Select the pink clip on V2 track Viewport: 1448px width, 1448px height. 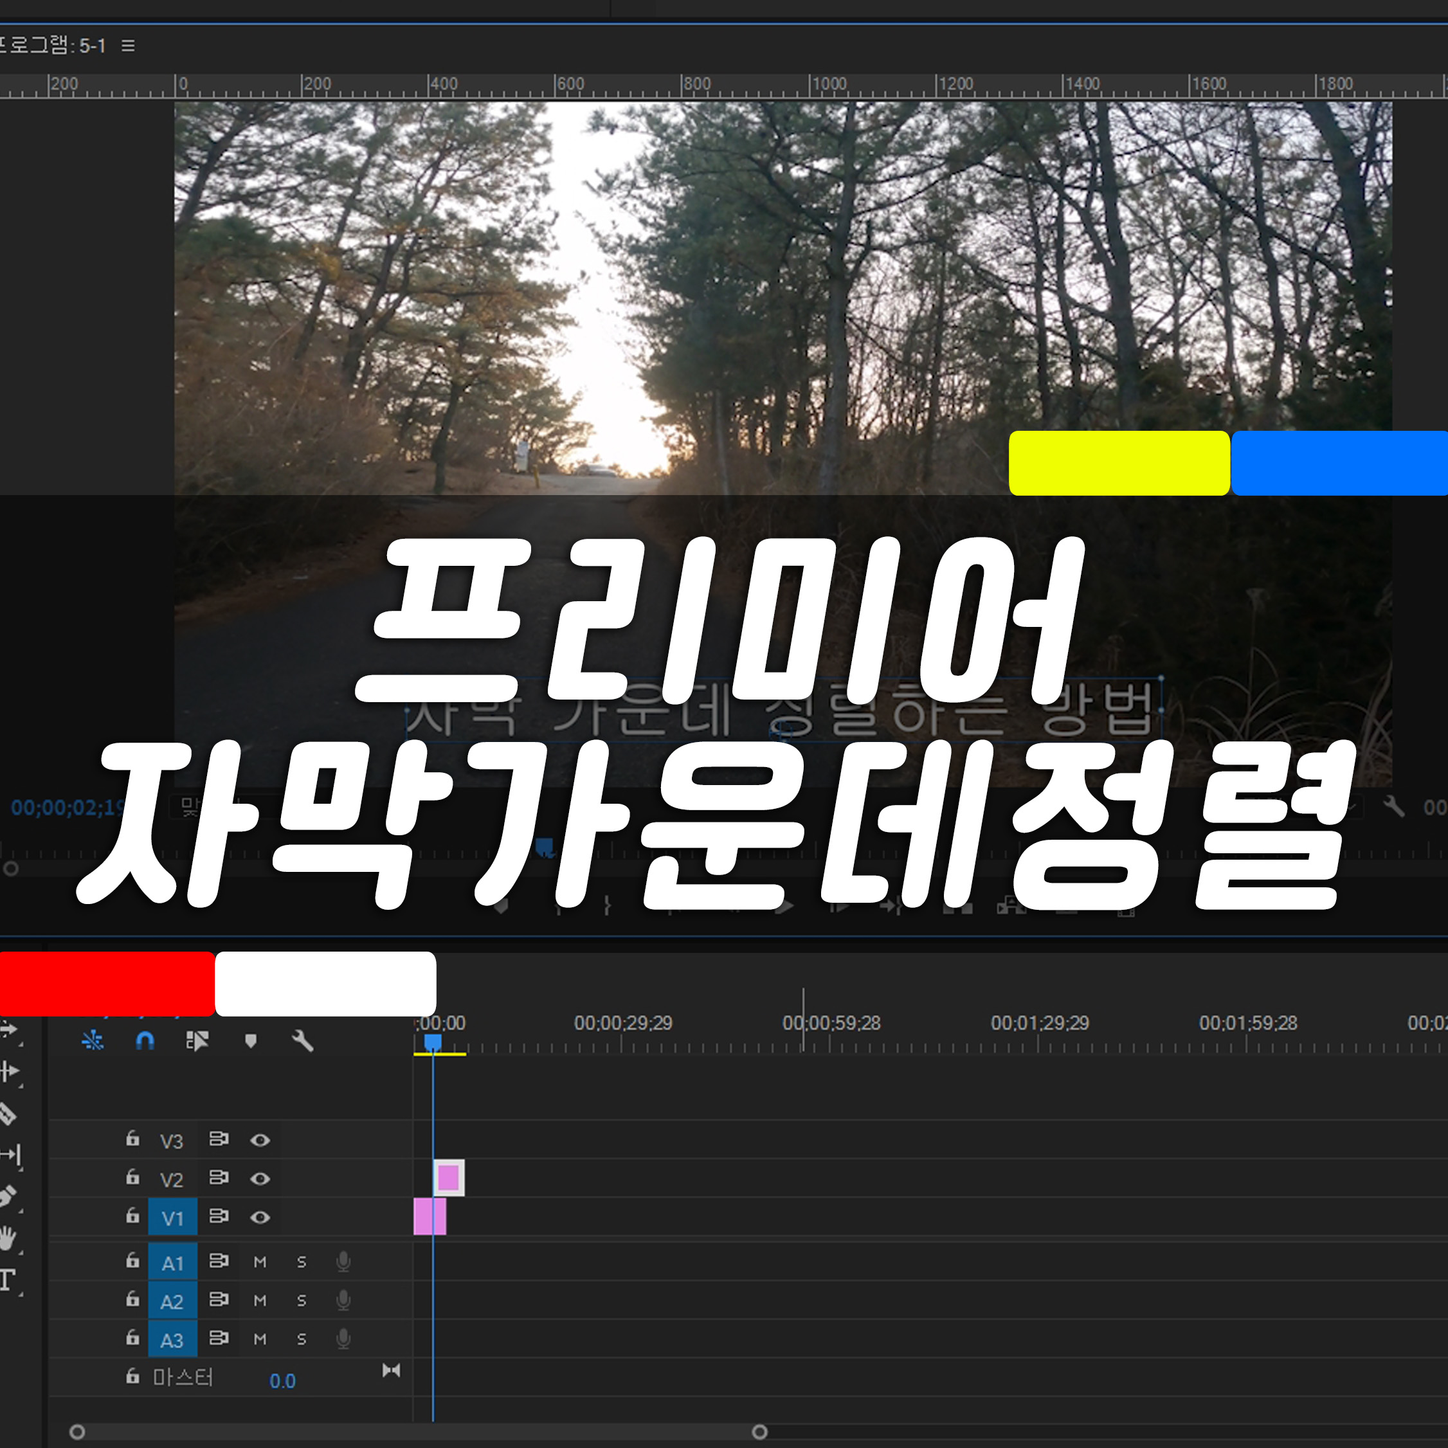point(448,1178)
